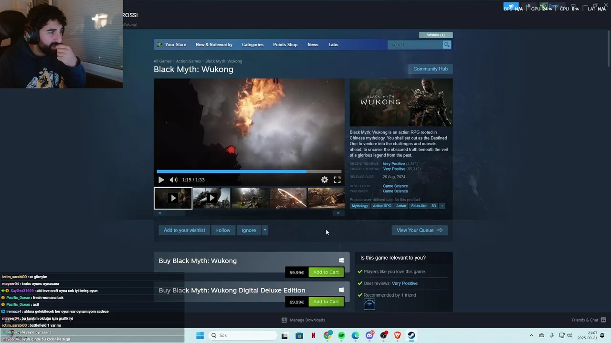Open Steam announcements megaphone icon
The height and width of the screenshot is (343, 611).
511,6
